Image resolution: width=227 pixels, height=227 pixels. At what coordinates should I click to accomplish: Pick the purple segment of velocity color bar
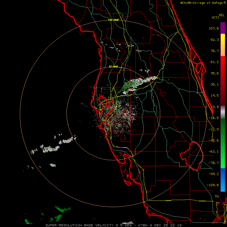[x=223, y=28]
